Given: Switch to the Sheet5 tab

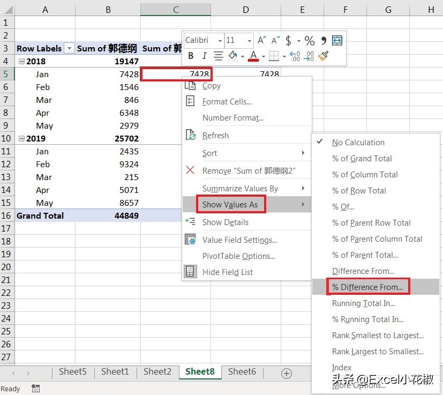Looking at the screenshot, I should (x=72, y=371).
